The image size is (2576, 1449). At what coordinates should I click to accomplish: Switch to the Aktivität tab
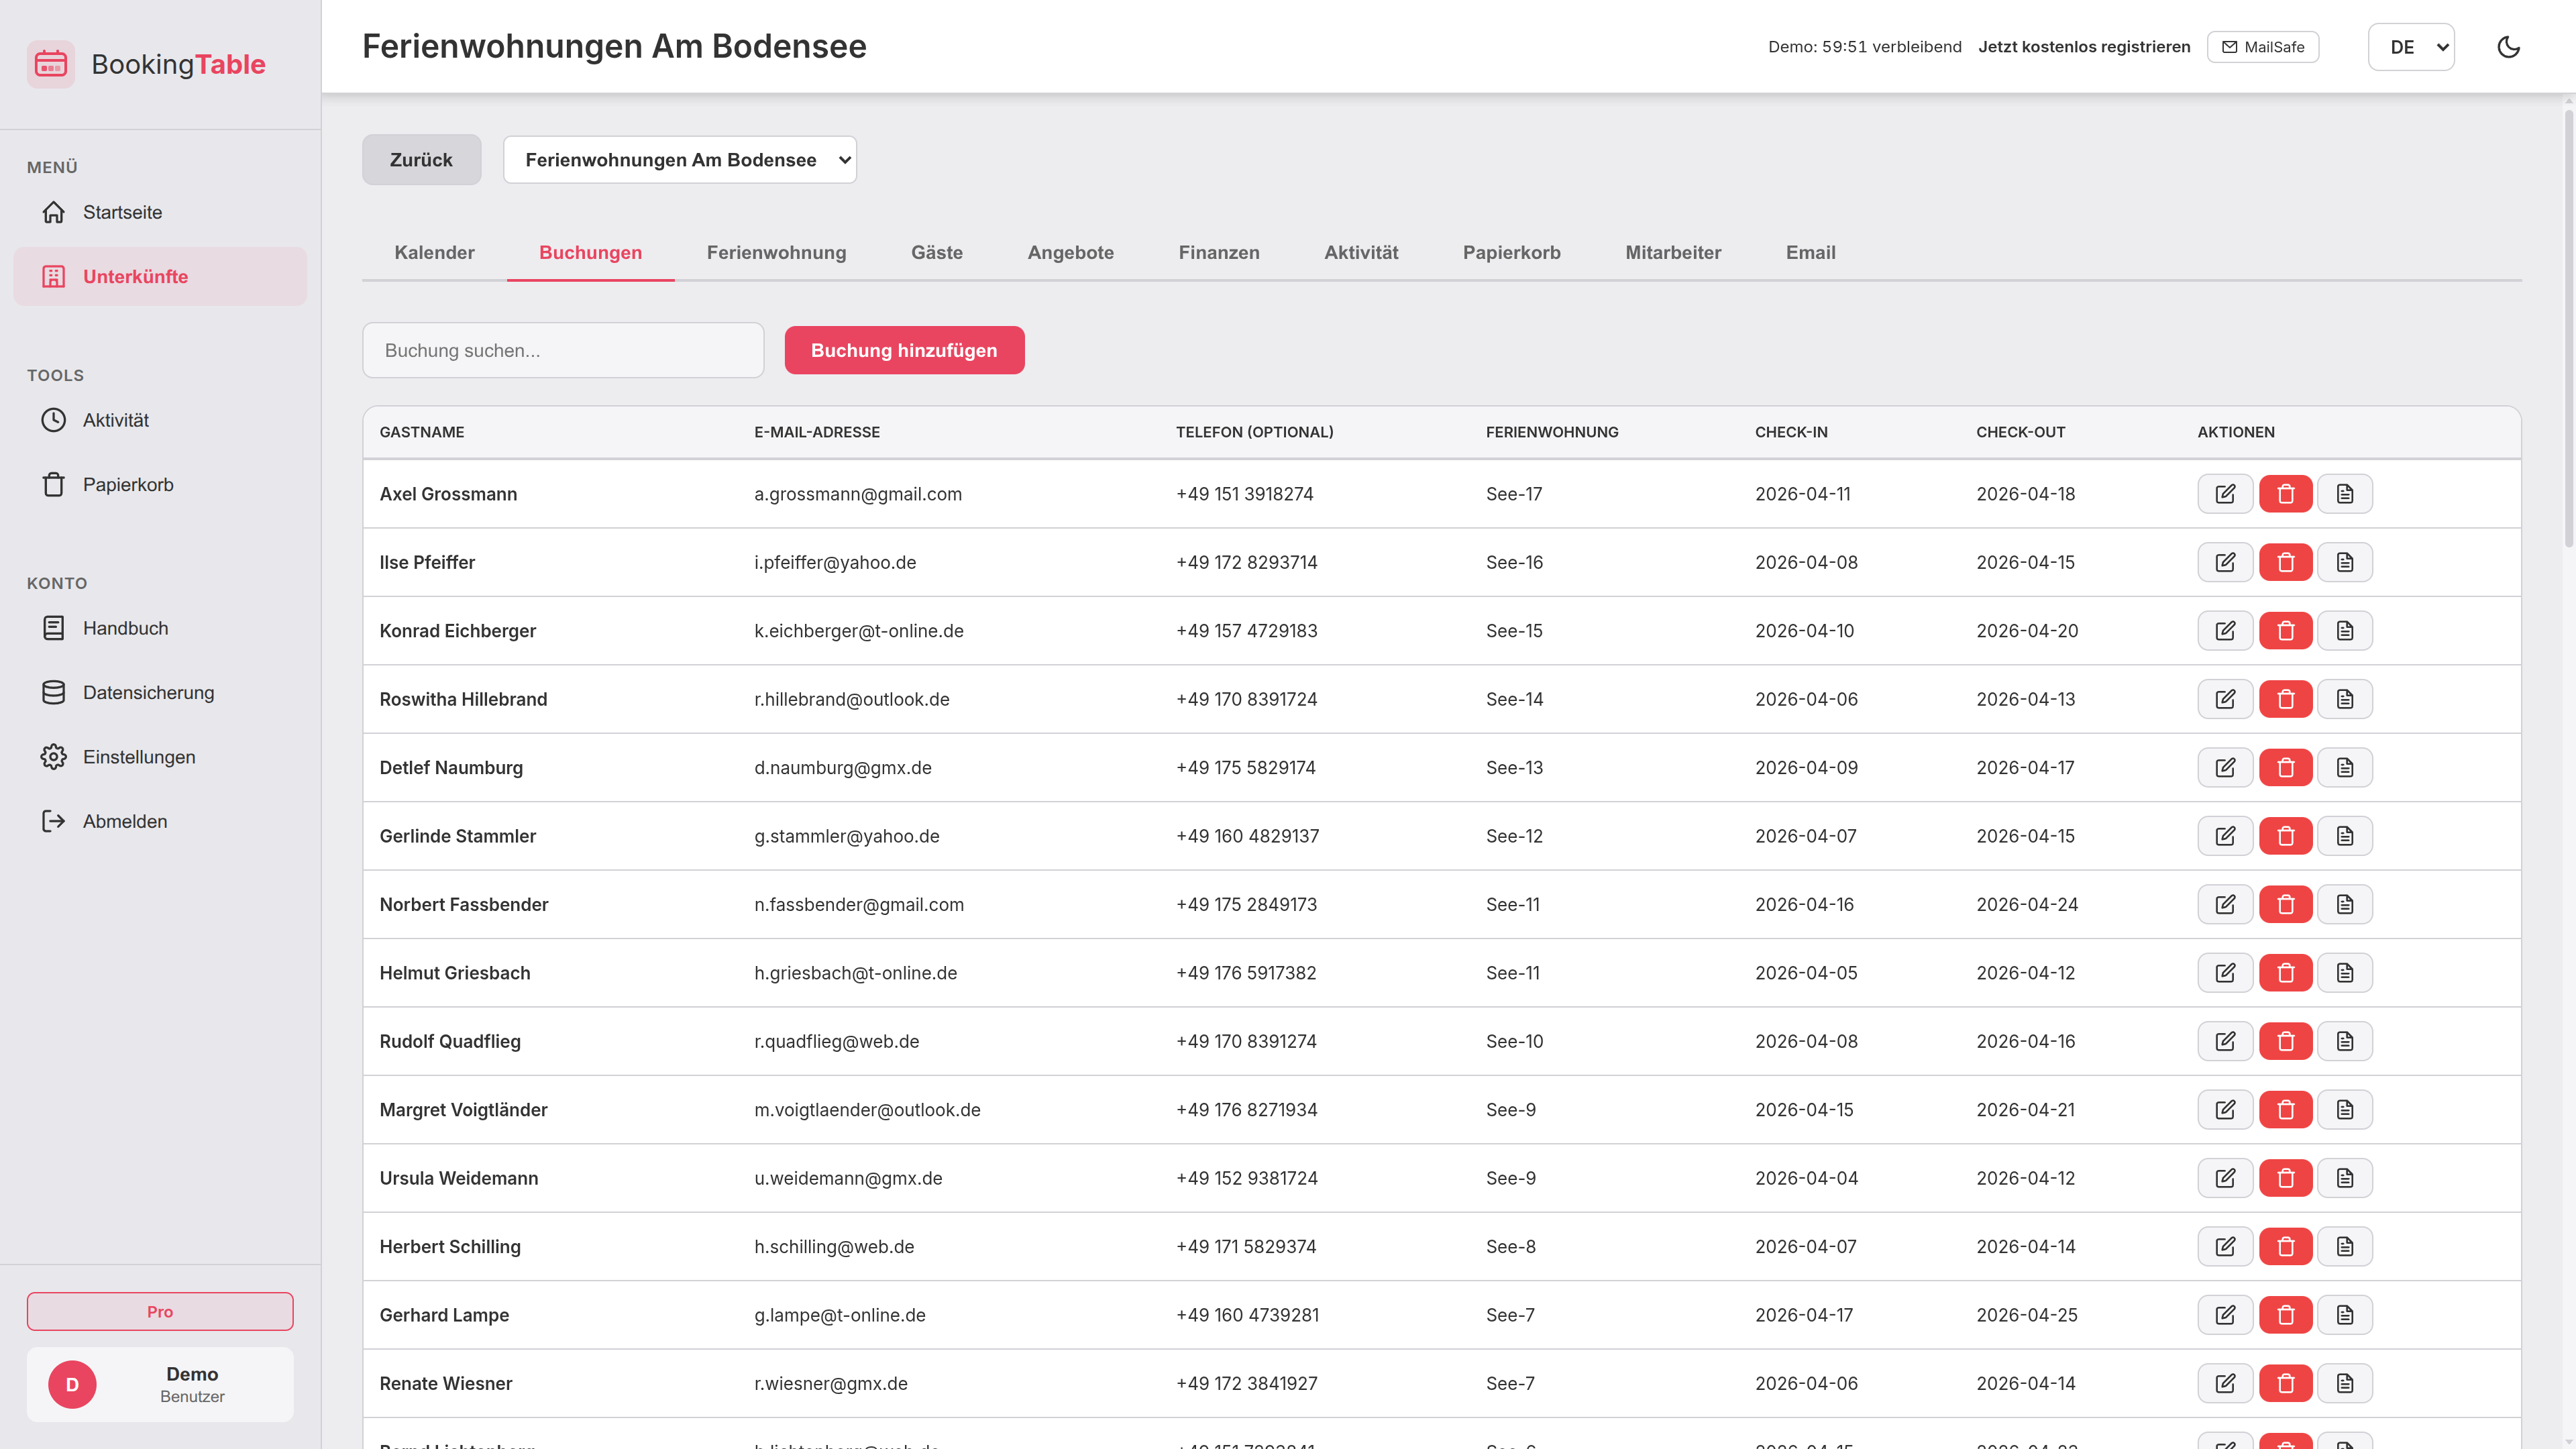1361,253
